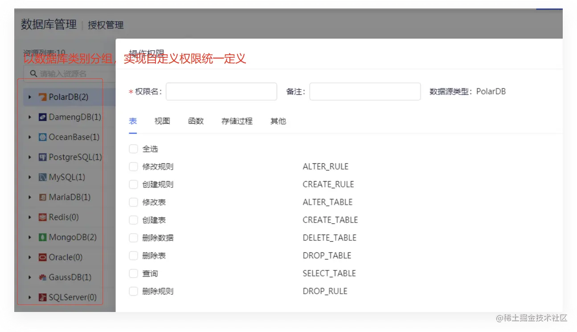
Task: Focus the 备注 input field
Action: pos(365,92)
